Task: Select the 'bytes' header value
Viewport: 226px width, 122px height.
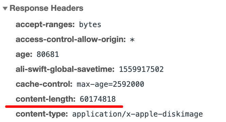Action: 90,25
